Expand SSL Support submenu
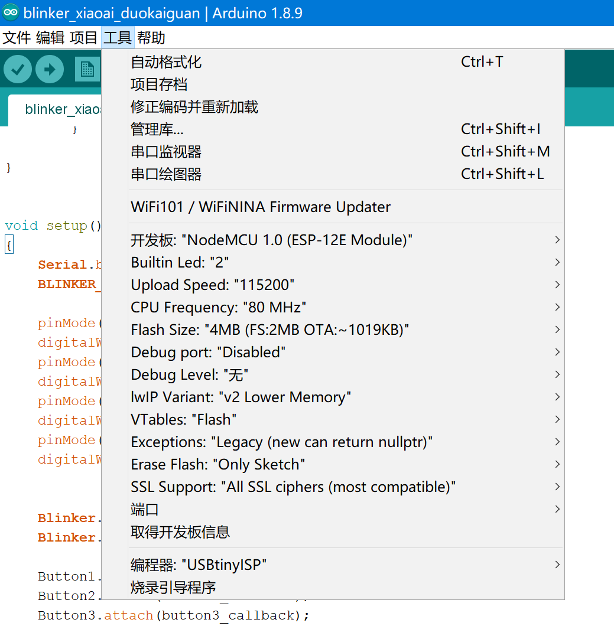The width and height of the screenshot is (614, 626). (x=333, y=487)
